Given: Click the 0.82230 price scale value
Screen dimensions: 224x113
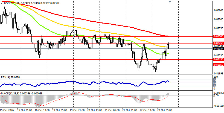Looking at the screenshot, I should pyautogui.click(x=219, y=55).
